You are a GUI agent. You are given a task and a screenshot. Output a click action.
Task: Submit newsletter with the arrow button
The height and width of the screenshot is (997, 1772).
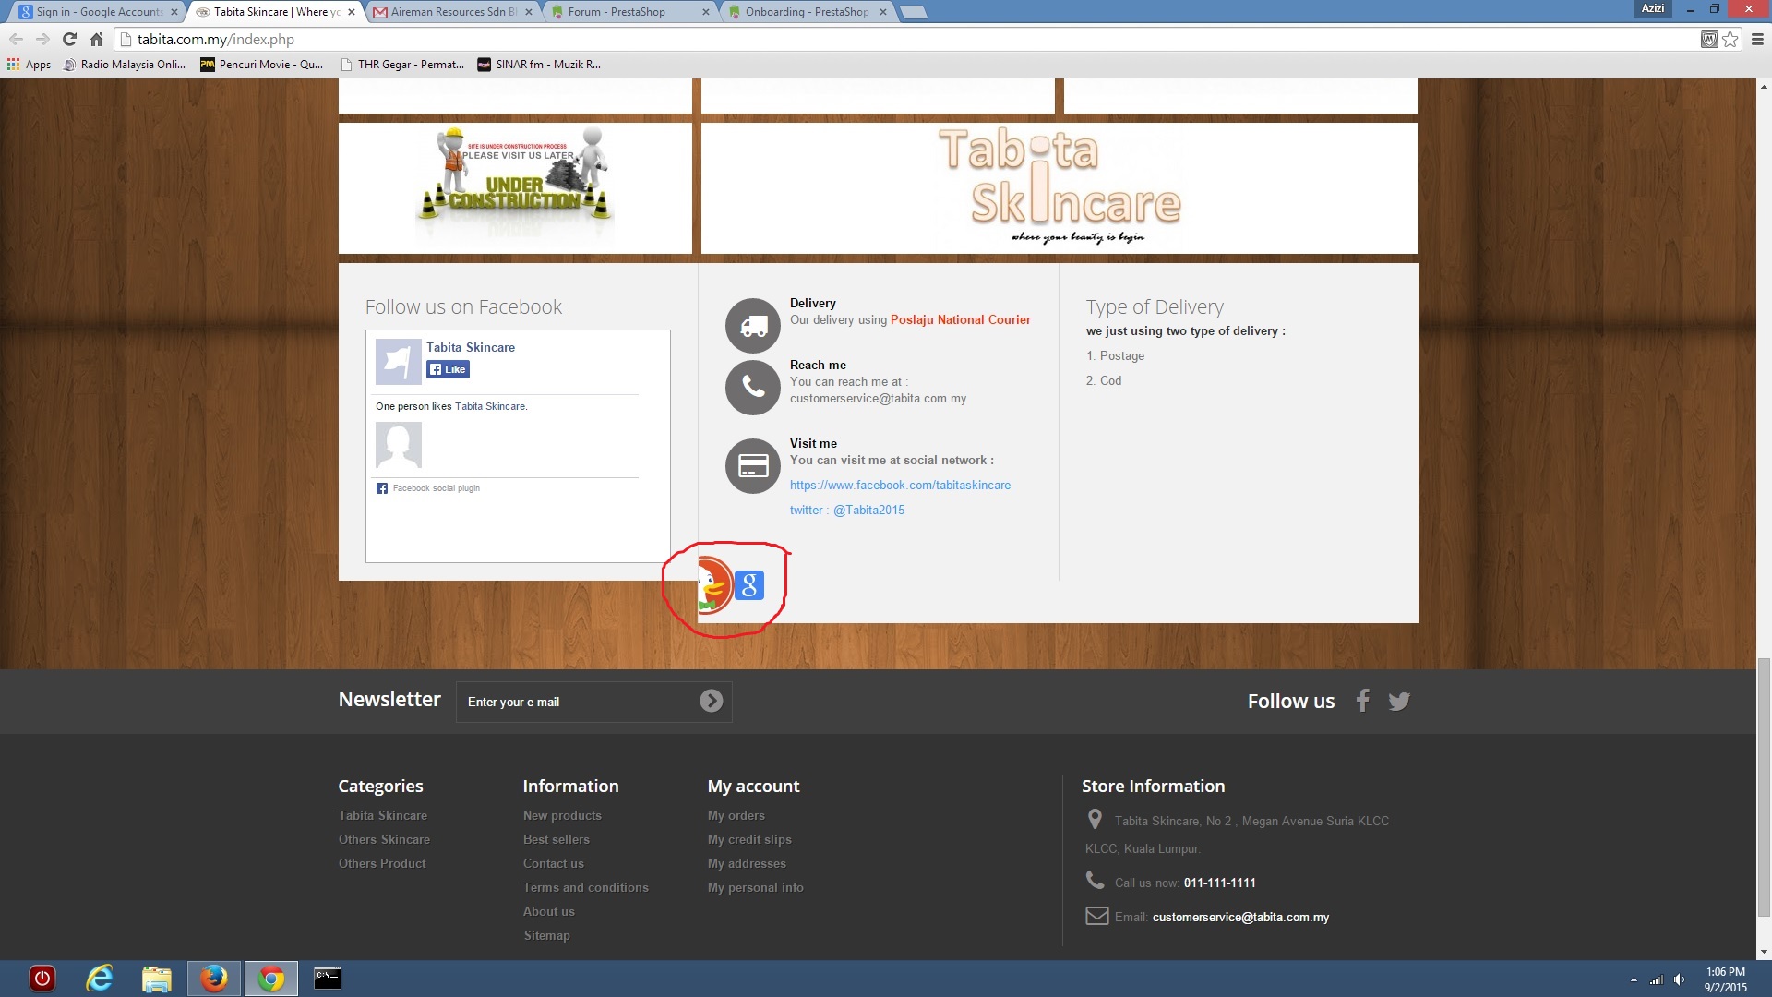(711, 702)
